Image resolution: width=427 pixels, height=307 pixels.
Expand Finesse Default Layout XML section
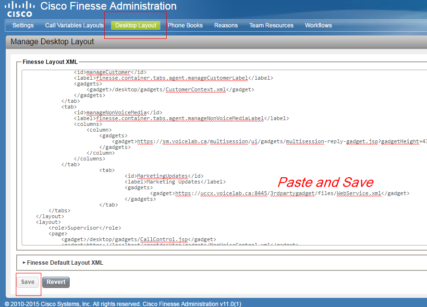point(63,263)
